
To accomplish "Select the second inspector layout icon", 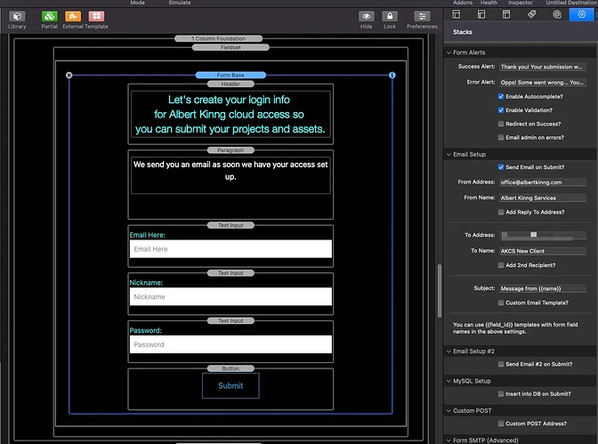I will (481, 14).
